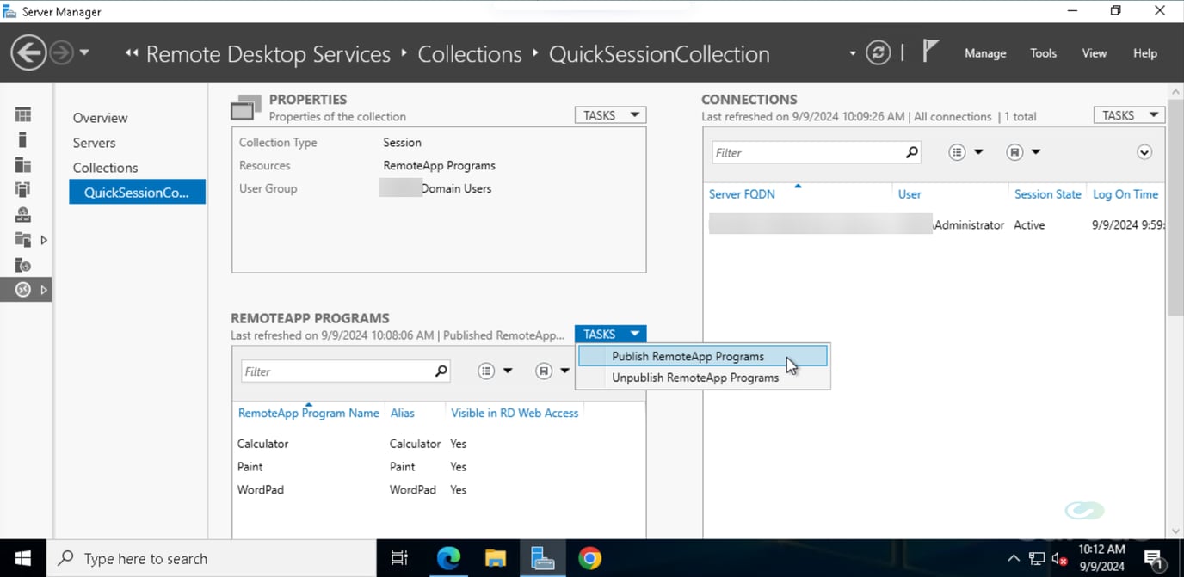Click the notifications flag icon
Image resolution: width=1184 pixels, height=577 pixels.
pyautogui.click(x=930, y=52)
